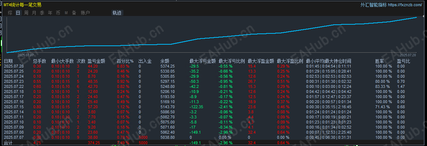
Task: Click profit amount 57.20
Action: coord(93,107)
